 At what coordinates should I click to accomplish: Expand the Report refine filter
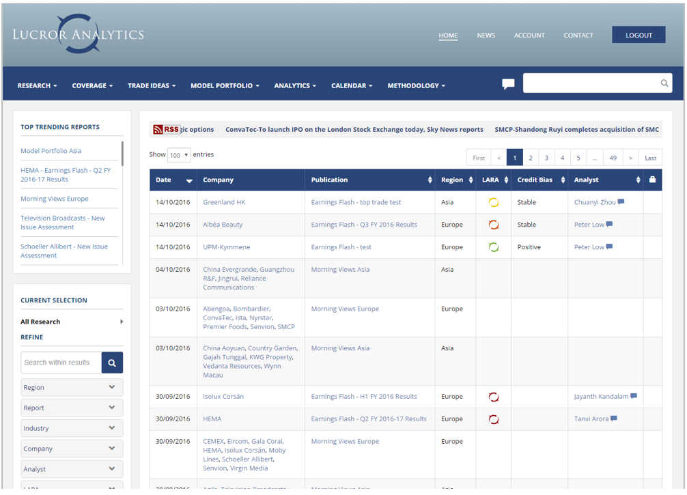pos(72,408)
